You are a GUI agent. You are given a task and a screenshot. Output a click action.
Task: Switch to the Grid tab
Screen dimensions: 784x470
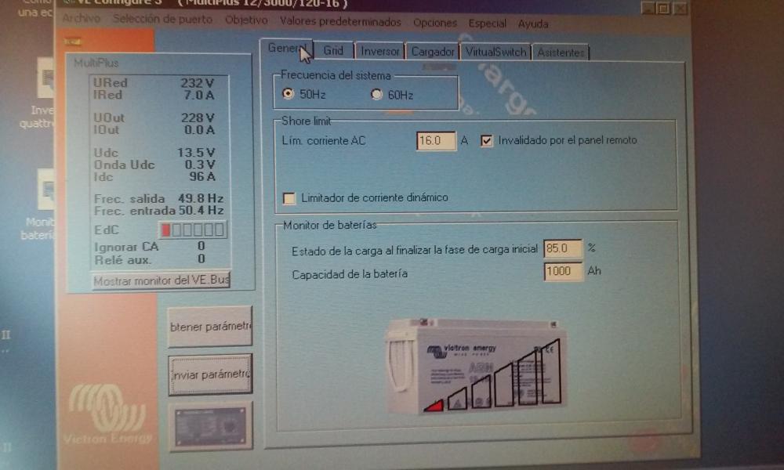[333, 51]
